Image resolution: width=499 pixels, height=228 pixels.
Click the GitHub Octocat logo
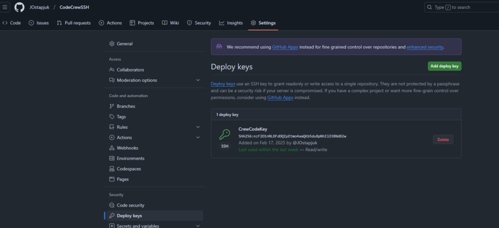(x=19, y=7)
